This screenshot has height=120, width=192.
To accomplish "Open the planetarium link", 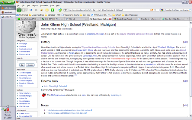I will [x=151, y=64].
